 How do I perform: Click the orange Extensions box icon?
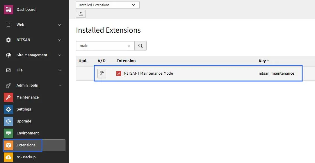(x=8, y=145)
